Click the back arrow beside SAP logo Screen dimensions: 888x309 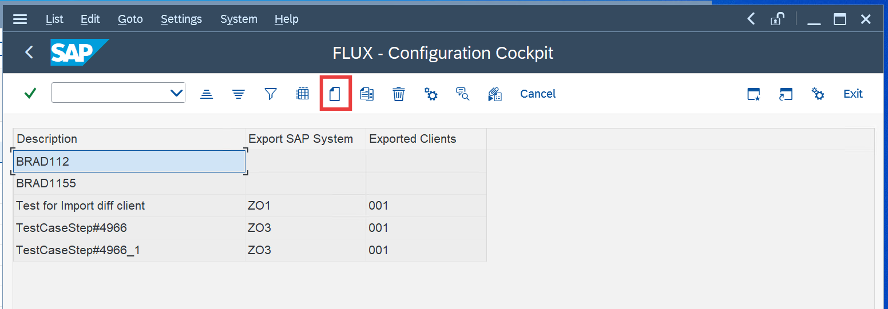click(29, 53)
